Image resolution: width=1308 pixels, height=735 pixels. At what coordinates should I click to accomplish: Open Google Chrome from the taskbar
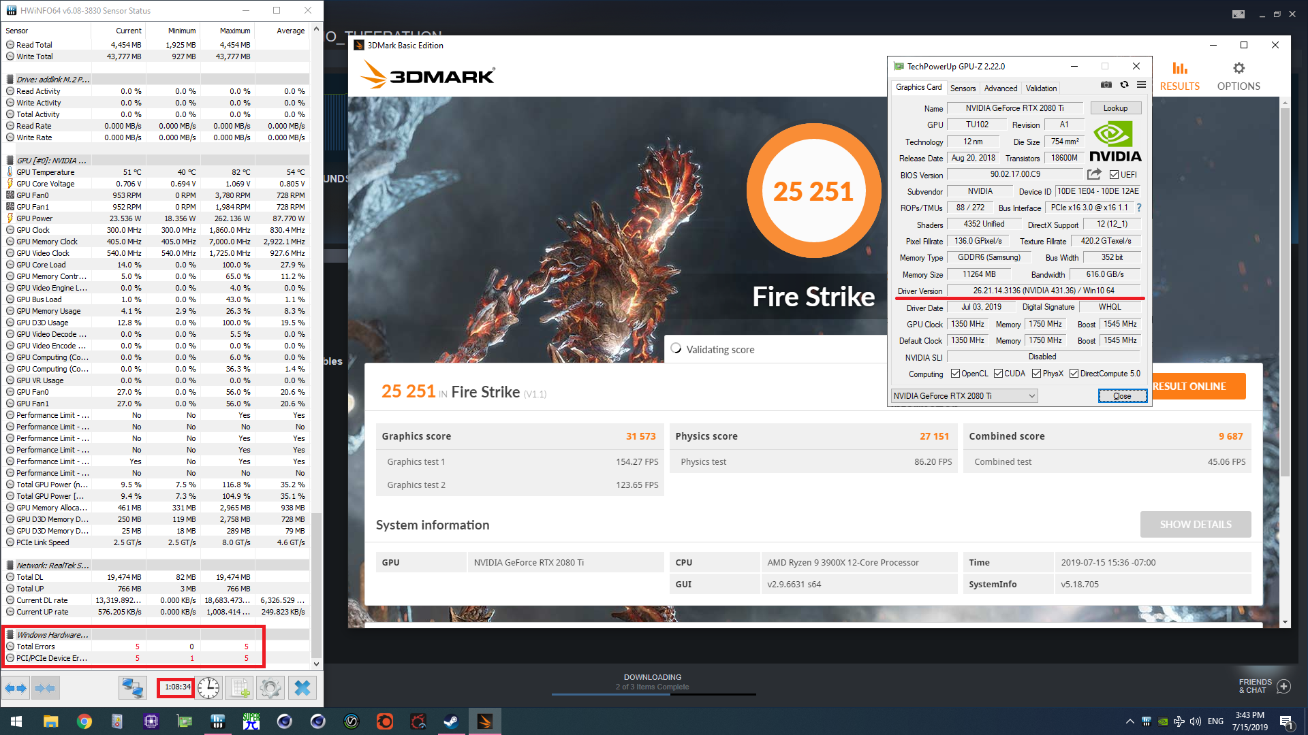[x=84, y=721]
